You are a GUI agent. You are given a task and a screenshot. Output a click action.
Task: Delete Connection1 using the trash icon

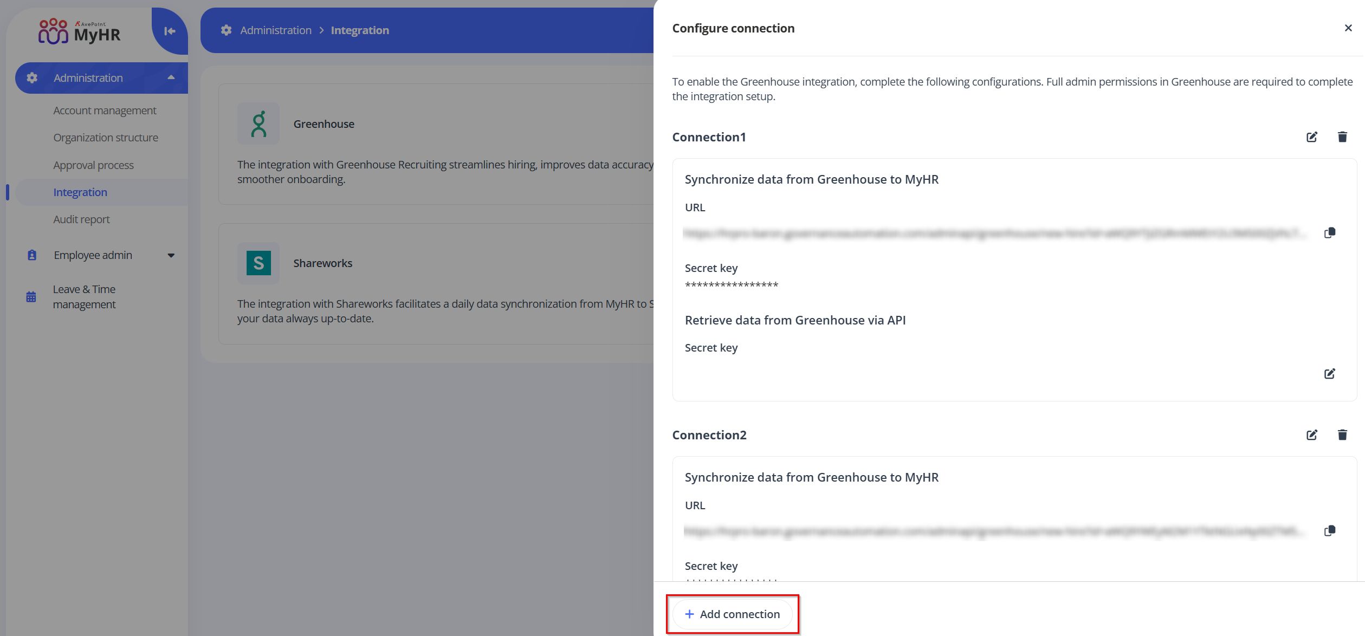1342,137
